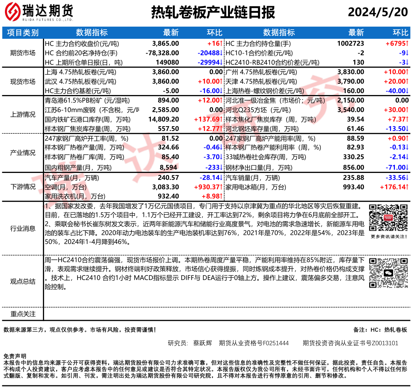Click the value 894.00
The width and height of the screenshot is (412, 388).
coord(168,100)
